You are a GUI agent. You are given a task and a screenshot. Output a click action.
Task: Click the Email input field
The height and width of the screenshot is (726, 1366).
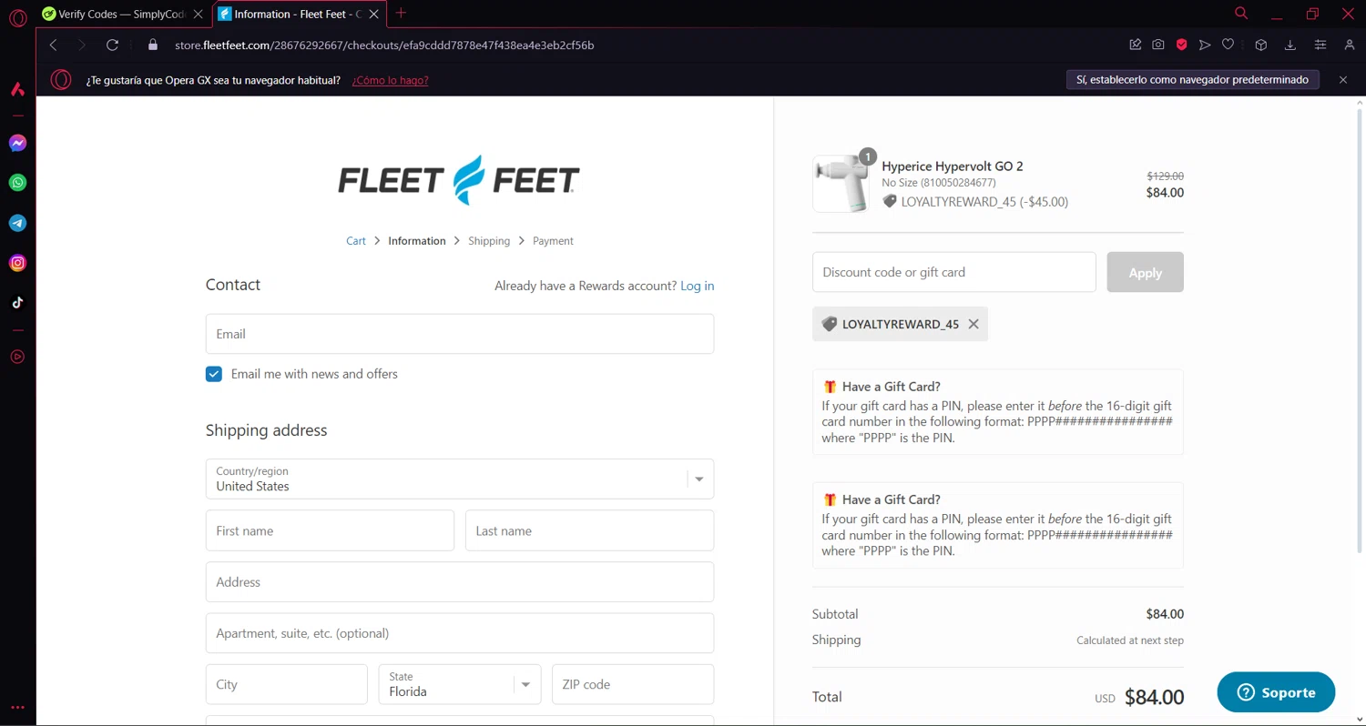pos(459,334)
